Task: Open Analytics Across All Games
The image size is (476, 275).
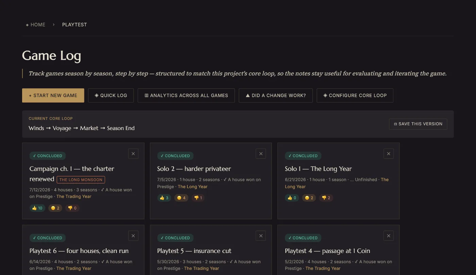Action: [186, 95]
